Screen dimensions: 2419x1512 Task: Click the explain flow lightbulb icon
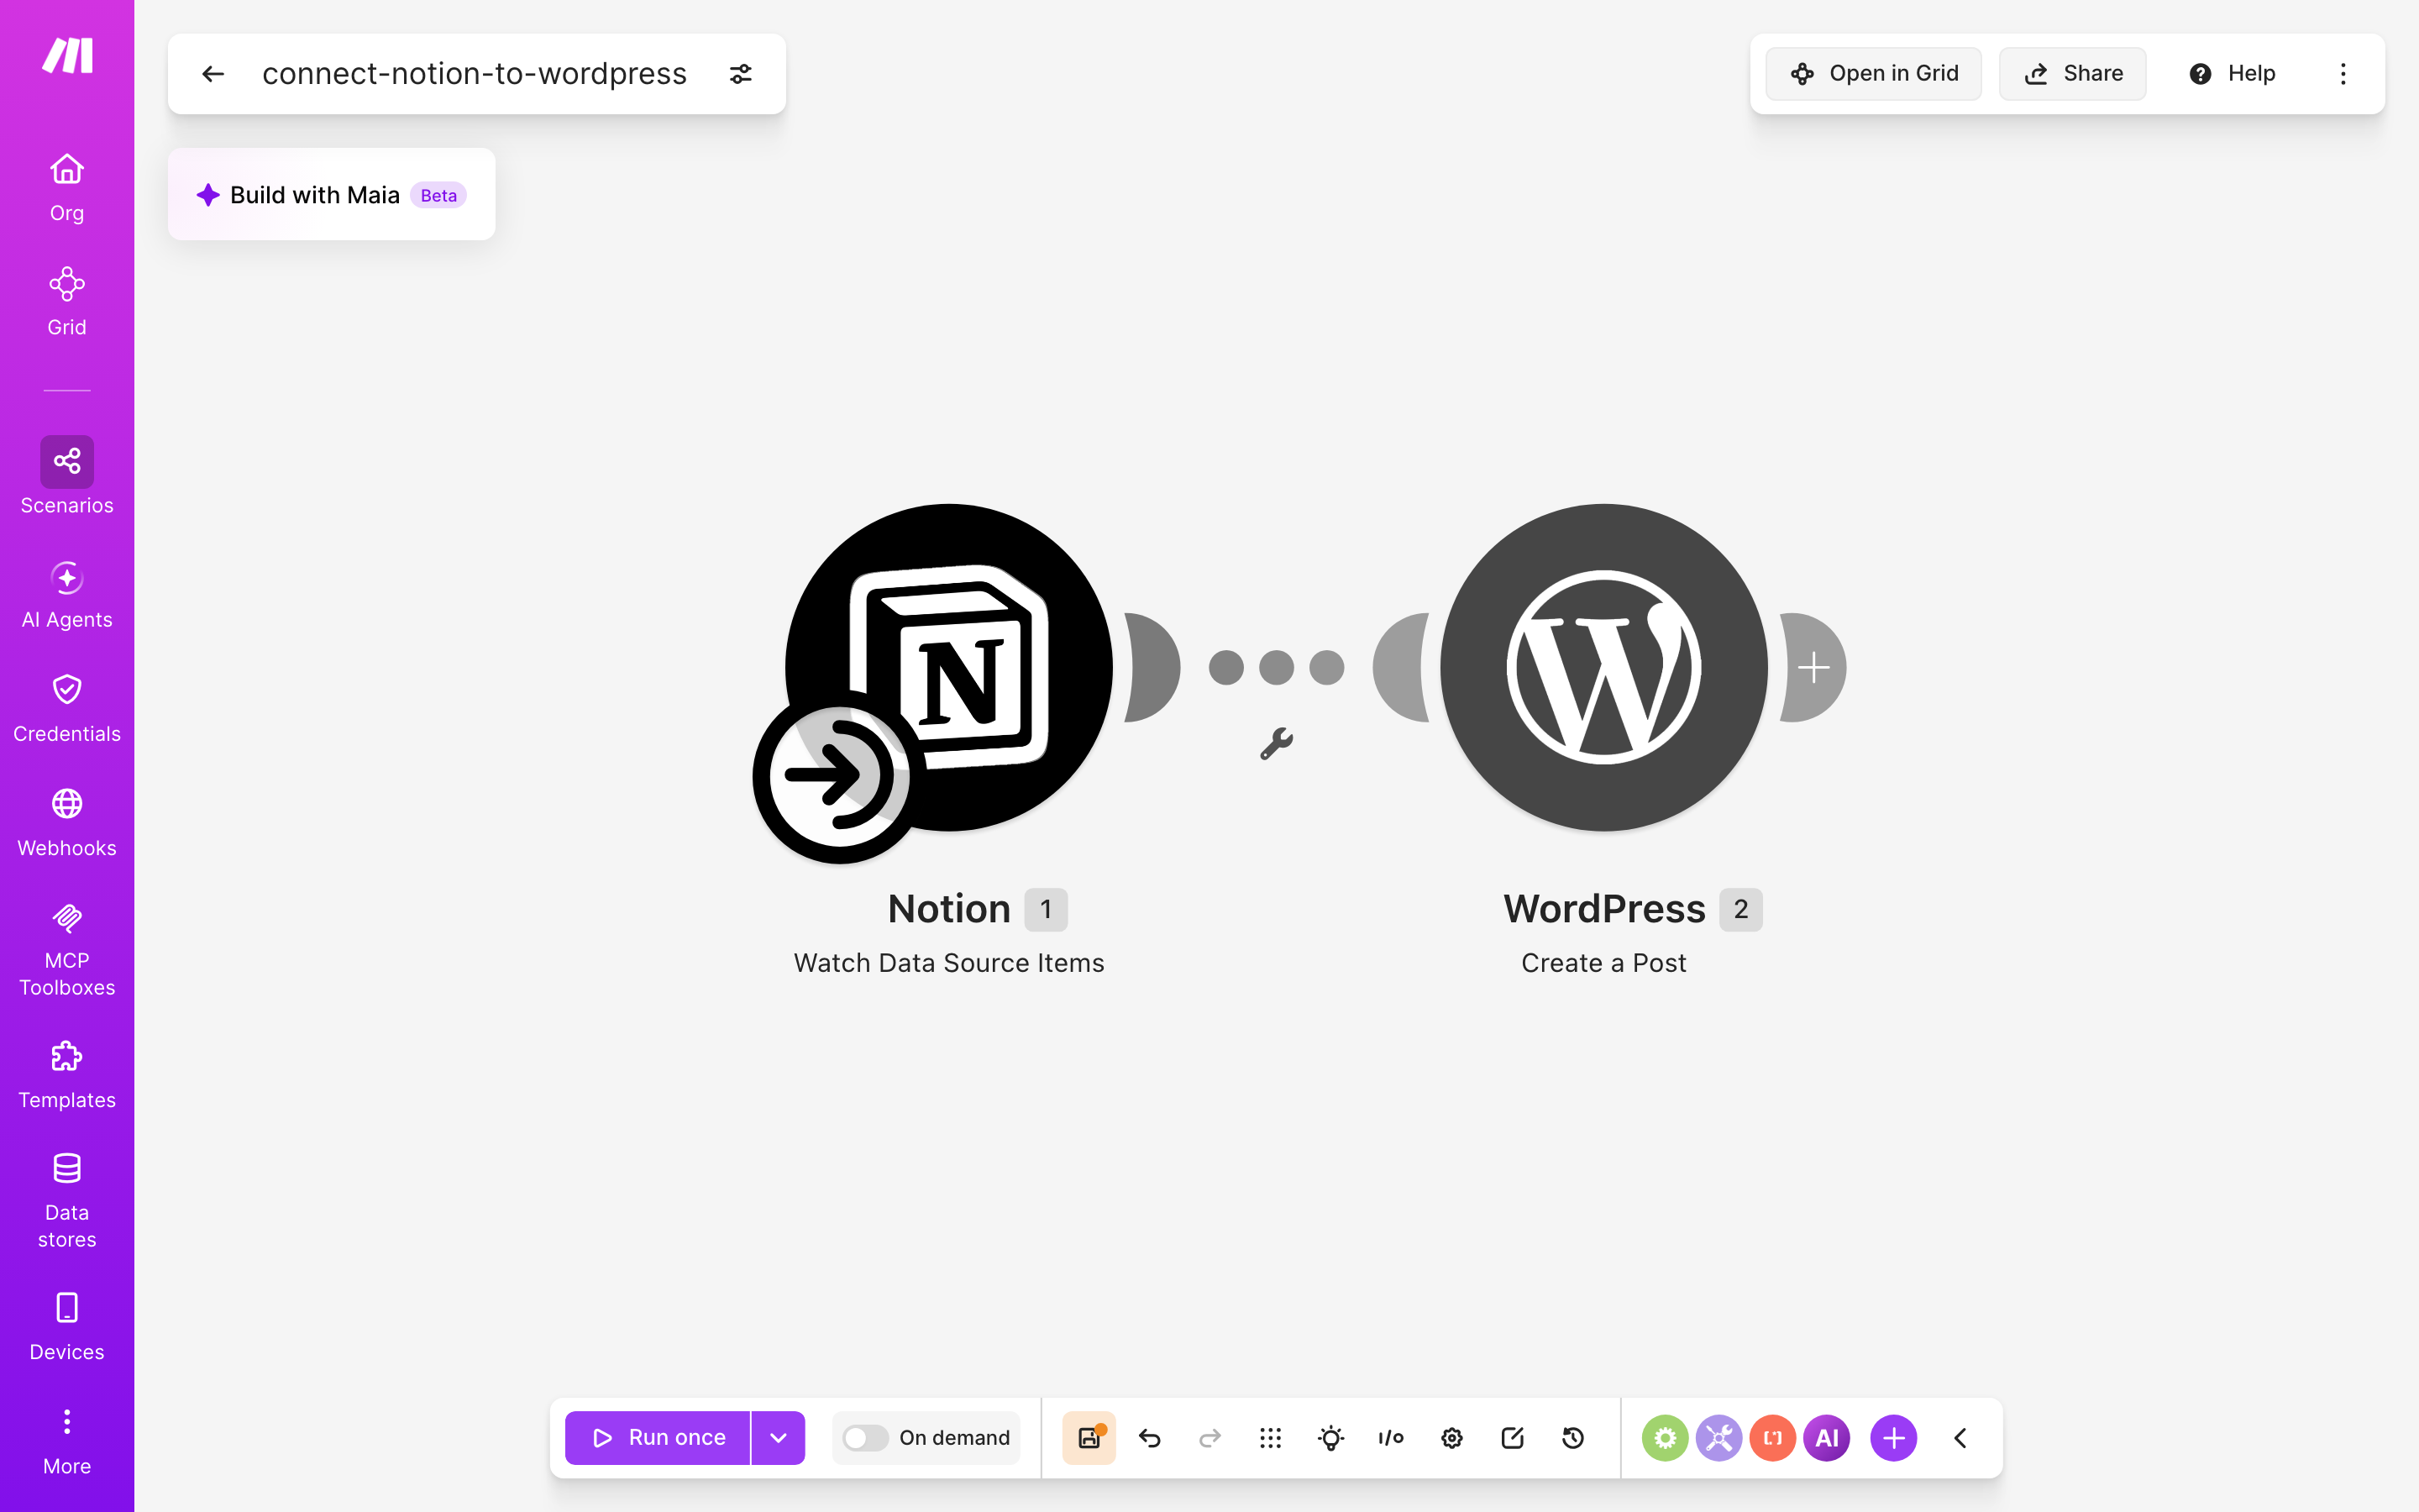coord(1330,1438)
